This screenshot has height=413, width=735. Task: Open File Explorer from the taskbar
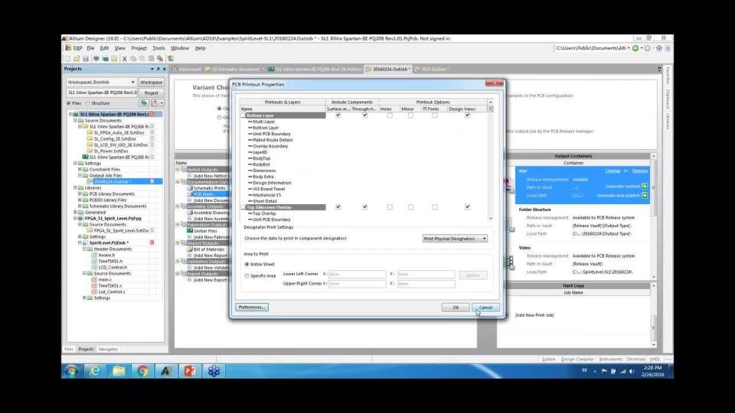[119, 371]
